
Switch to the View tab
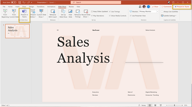click(x=78, y=7)
